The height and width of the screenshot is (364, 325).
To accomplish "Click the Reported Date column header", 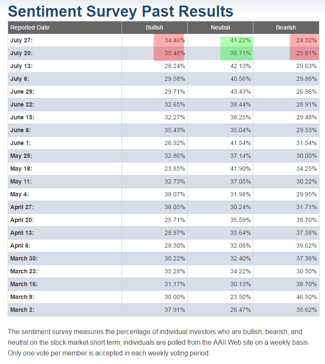I will [x=30, y=27].
